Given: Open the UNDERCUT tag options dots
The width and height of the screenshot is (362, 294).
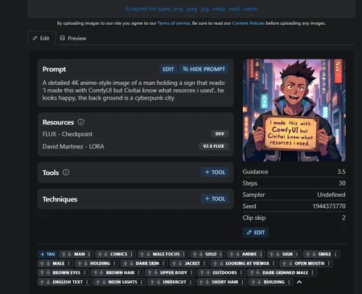Looking at the screenshot, I should click(x=191, y=282).
